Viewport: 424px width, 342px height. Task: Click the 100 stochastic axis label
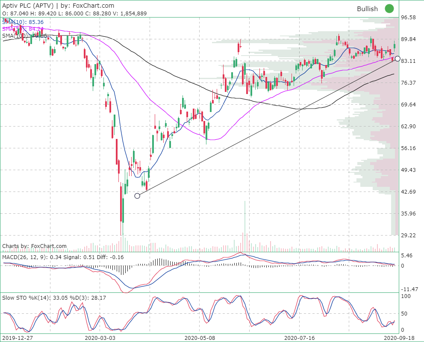tap(406, 296)
